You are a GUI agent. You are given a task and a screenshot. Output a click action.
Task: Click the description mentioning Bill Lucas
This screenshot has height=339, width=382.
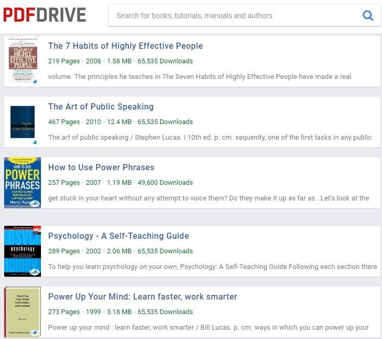(x=208, y=327)
